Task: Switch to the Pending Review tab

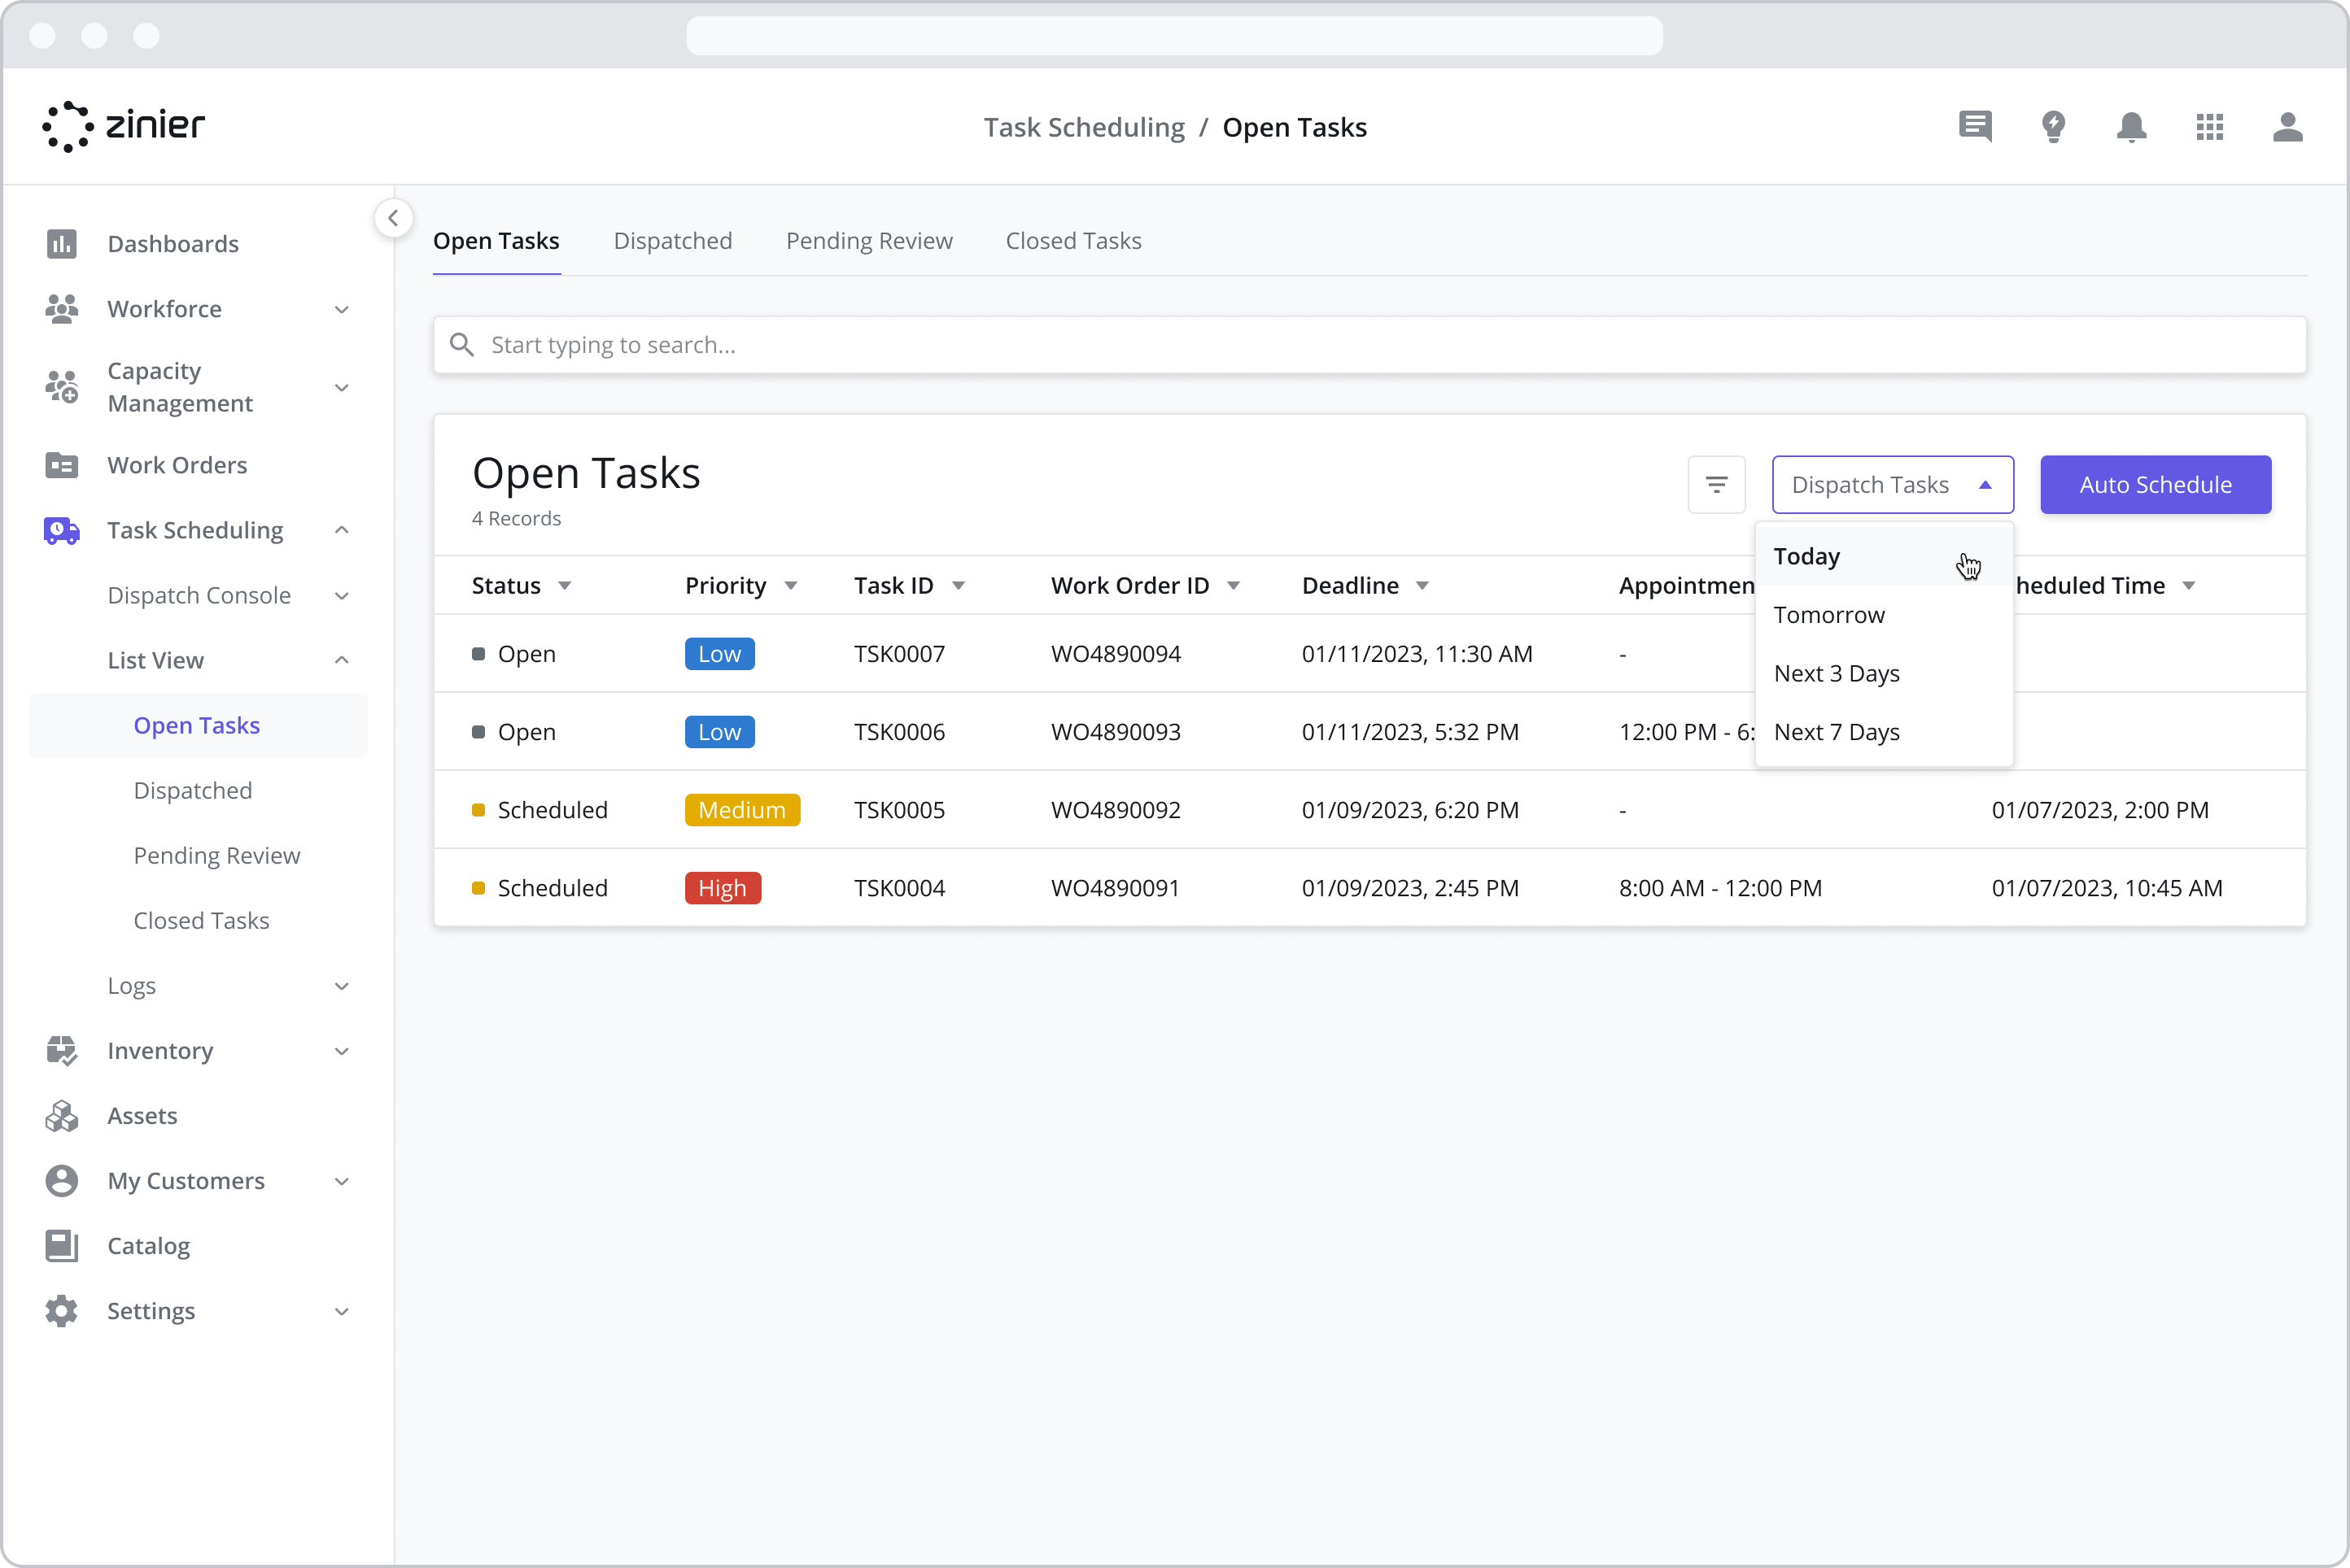Action: [x=869, y=241]
